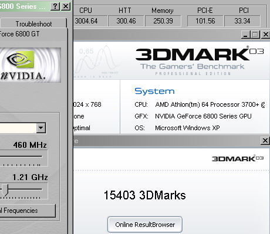Click the Frequencies button

[x=28, y=211]
